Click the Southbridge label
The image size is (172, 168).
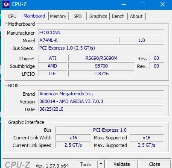pyautogui.click(x=22, y=66)
